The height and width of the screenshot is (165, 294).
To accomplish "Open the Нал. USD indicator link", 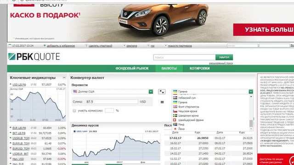I will (x=18, y=159).
